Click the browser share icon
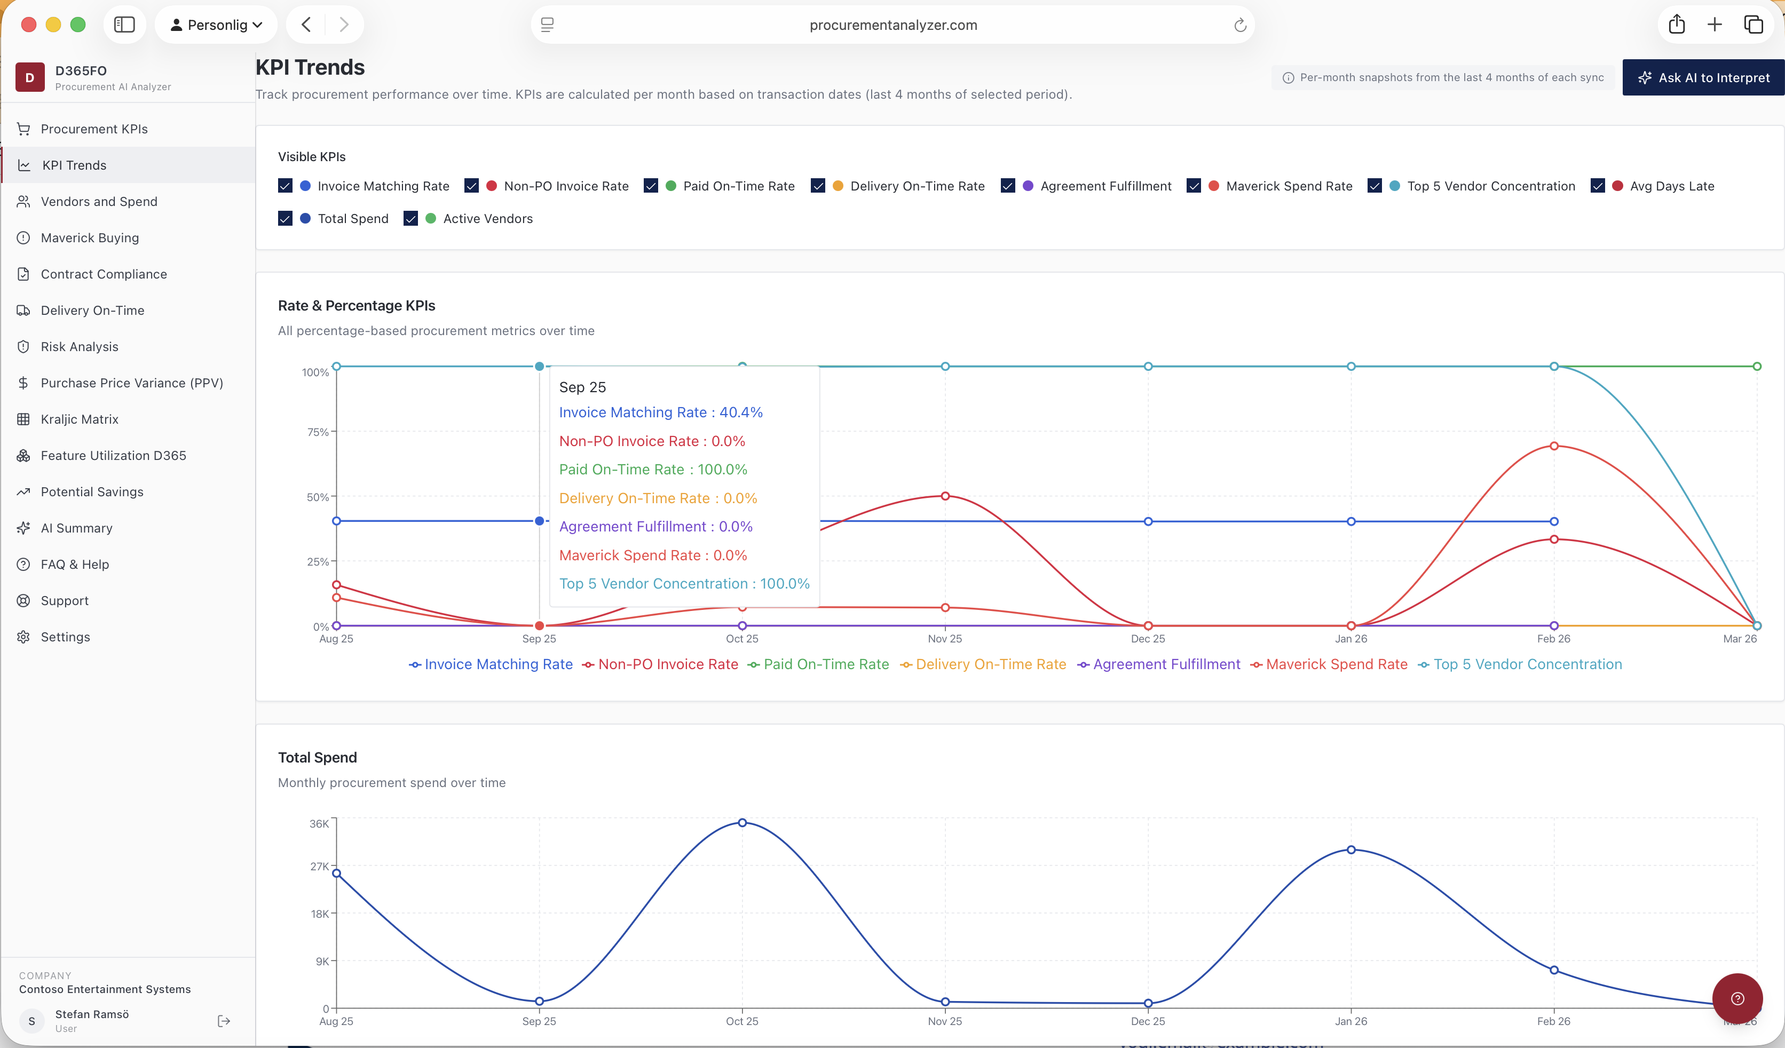This screenshot has width=1785, height=1048. [x=1676, y=25]
